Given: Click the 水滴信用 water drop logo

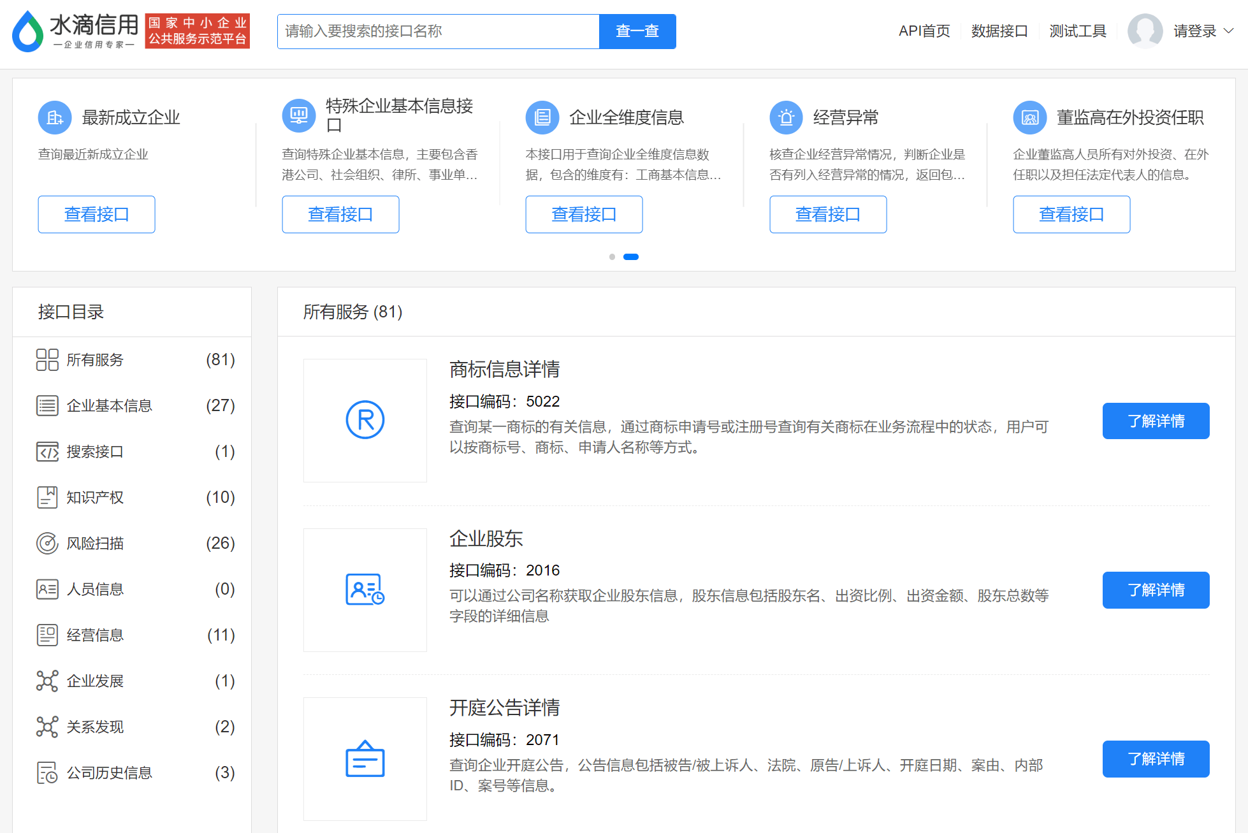Looking at the screenshot, I should (27, 32).
